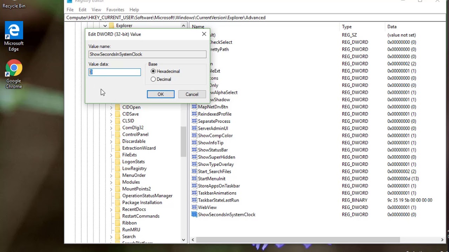Select the ReindexedProfile value icon
Image resolution: width=449 pixels, height=252 pixels.
(194, 114)
